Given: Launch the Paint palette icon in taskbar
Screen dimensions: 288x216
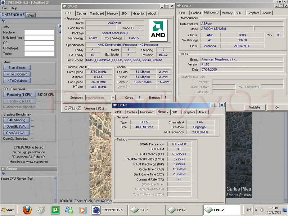Looking at the screenshot, I should coord(41,210).
